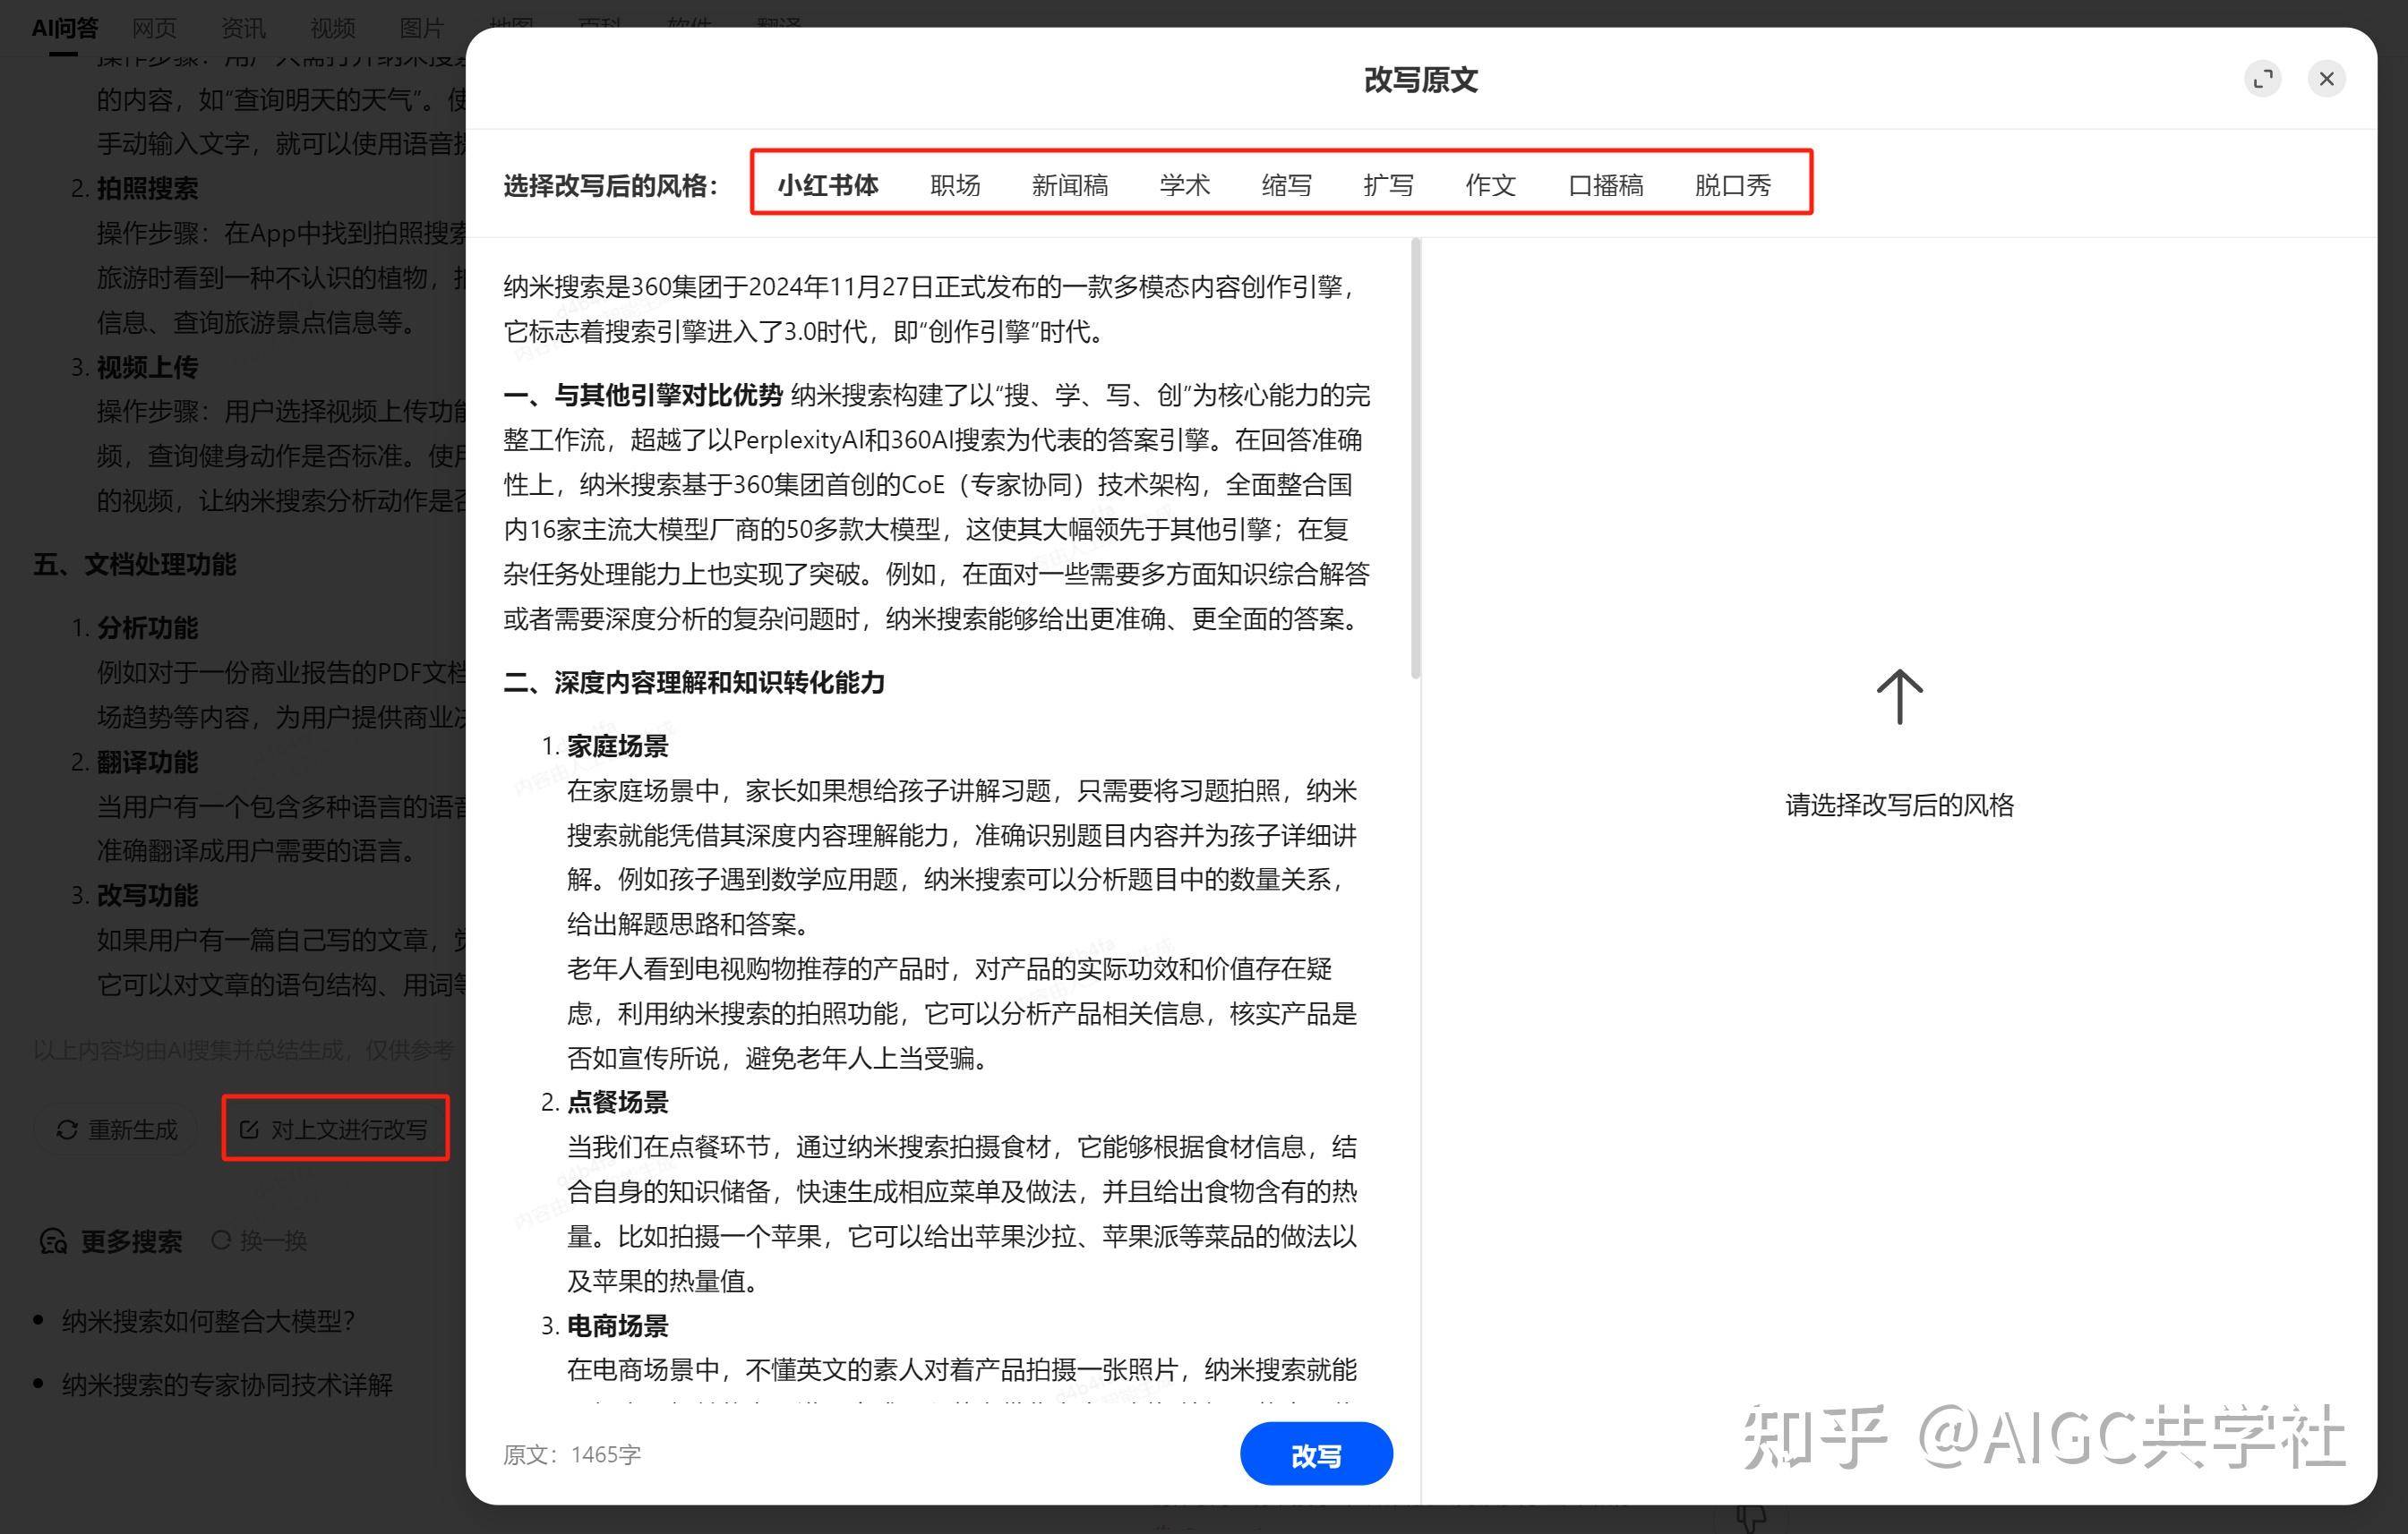The image size is (2408, 1534).
Task: Open suggestion 纳米搜索的专家协同技术详解
Action: pos(227,1385)
